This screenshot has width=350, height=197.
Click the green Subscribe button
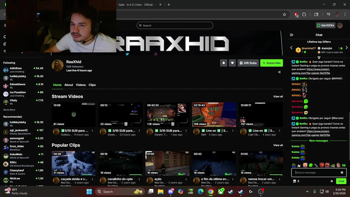[272, 63]
